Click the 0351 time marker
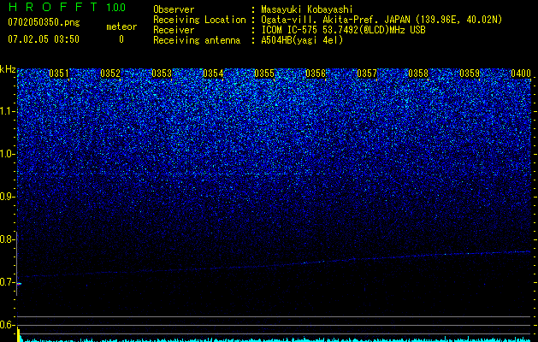The height and width of the screenshot is (342, 538). pyautogui.click(x=59, y=74)
